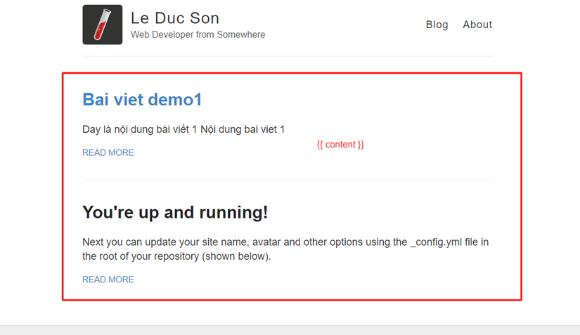The image size is (580, 335).
Task: Click the "Nội dung bai viet 1" text
Action: point(243,129)
